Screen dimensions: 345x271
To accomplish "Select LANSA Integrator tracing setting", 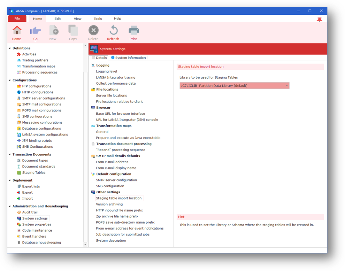I will coord(116,77).
